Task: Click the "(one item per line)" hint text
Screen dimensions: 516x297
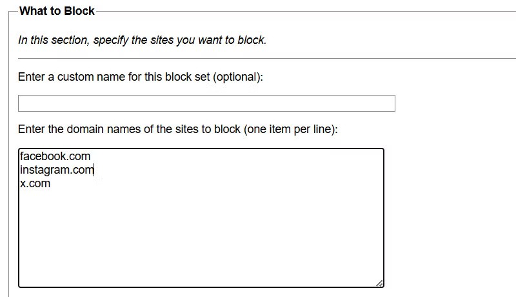Action: click(x=290, y=129)
